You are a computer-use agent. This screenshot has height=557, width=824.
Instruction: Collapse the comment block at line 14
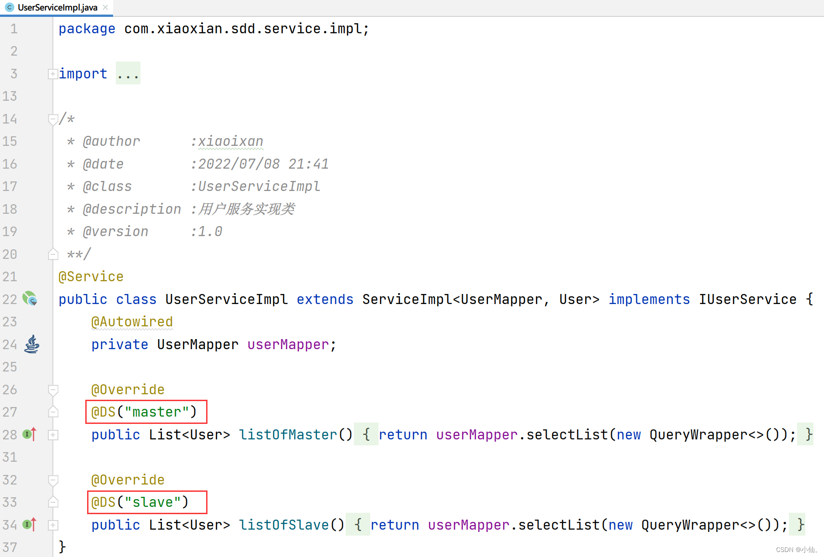53,119
